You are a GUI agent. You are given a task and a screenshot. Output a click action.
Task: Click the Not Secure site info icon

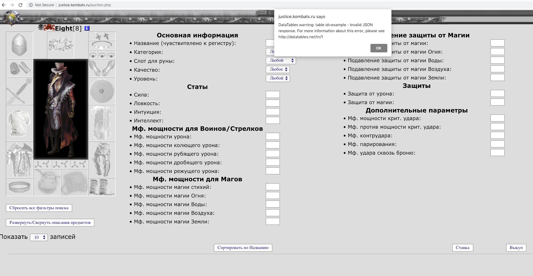click(x=31, y=5)
